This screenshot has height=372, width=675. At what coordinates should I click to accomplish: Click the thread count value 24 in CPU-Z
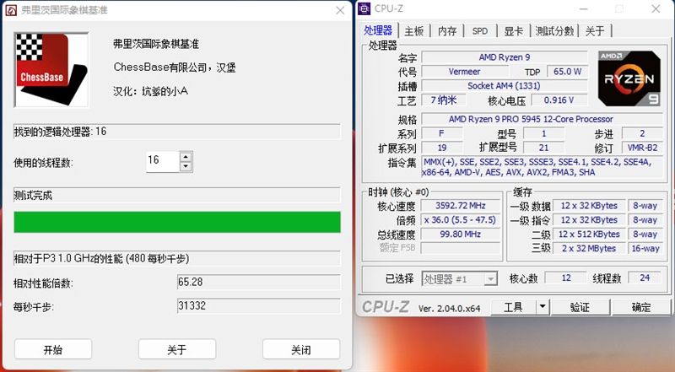(x=645, y=278)
